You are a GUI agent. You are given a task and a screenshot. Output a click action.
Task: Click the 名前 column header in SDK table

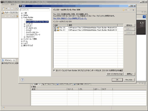click(61, 25)
